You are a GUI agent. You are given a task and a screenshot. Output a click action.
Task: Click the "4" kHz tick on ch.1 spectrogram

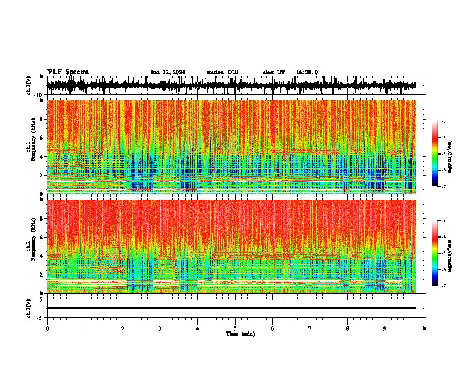pos(42,157)
